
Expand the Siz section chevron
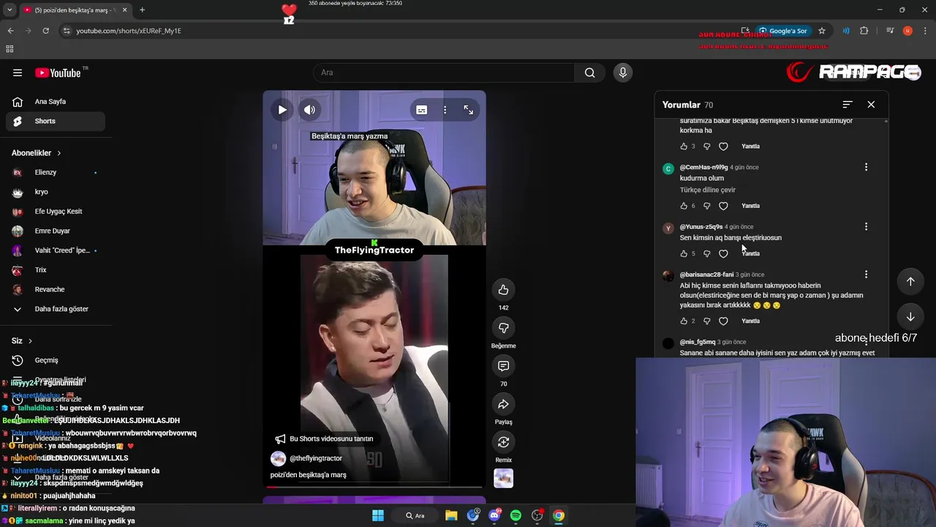point(30,341)
